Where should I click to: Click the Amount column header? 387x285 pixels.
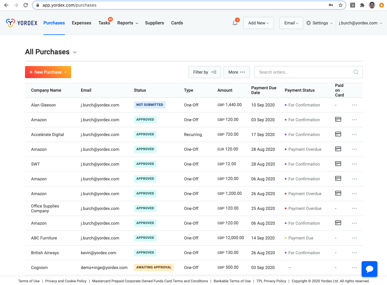tap(225, 90)
